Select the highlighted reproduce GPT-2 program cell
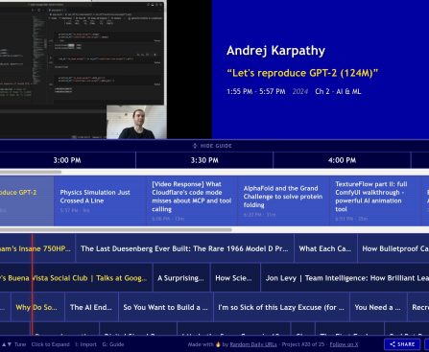 click(27, 201)
